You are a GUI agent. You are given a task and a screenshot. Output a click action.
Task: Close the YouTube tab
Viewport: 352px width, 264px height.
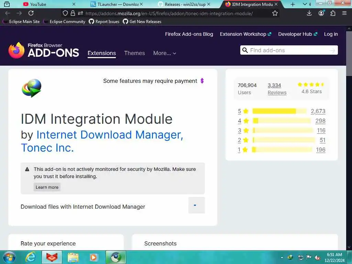click(74, 4)
